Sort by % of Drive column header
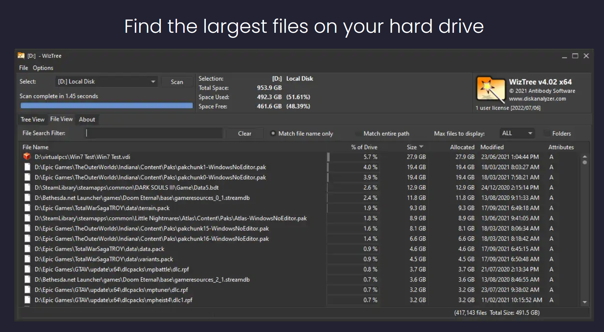This screenshot has height=332, width=604. (364, 147)
